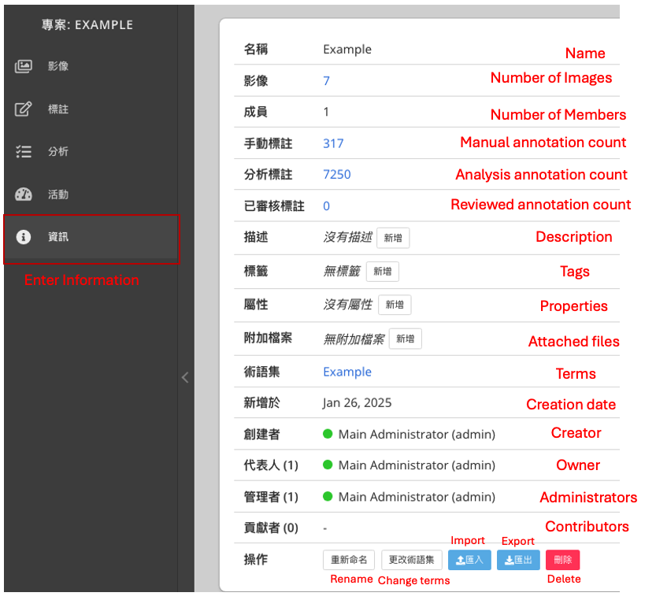This screenshot has height=600, width=656.
Task: Open the 分析 menu item
Action: pos(58,152)
